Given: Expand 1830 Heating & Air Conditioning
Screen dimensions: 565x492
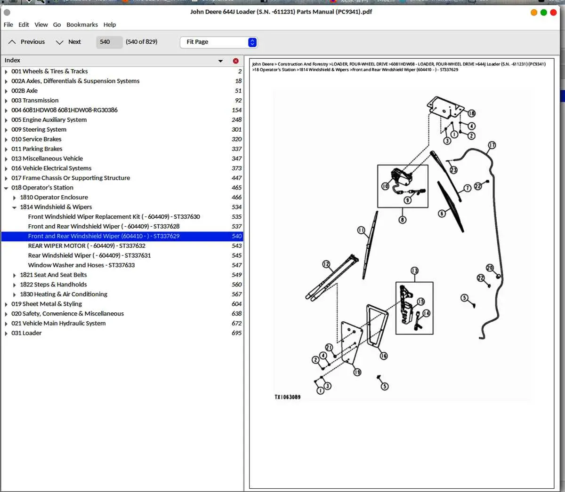Looking at the screenshot, I should [x=15, y=294].
